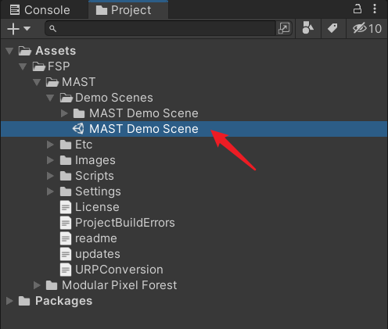Click the ProjectBuildErrors document icon
This screenshot has height=329, width=388.
66,223
